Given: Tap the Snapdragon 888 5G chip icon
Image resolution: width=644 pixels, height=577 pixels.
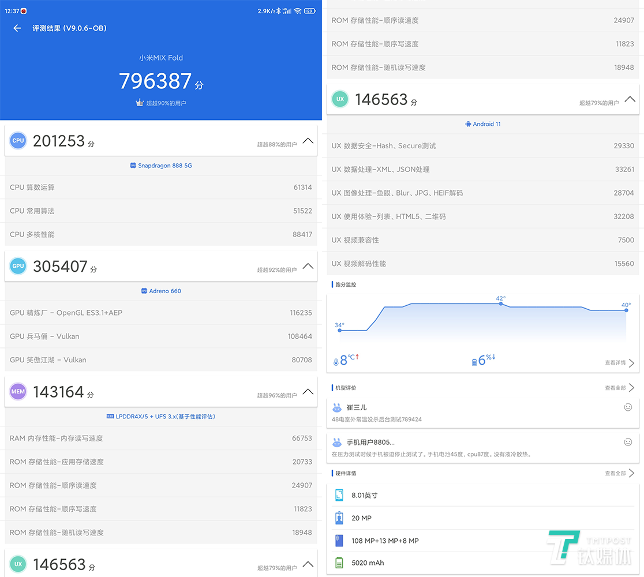Looking at the screenshot, I should 133,166.
